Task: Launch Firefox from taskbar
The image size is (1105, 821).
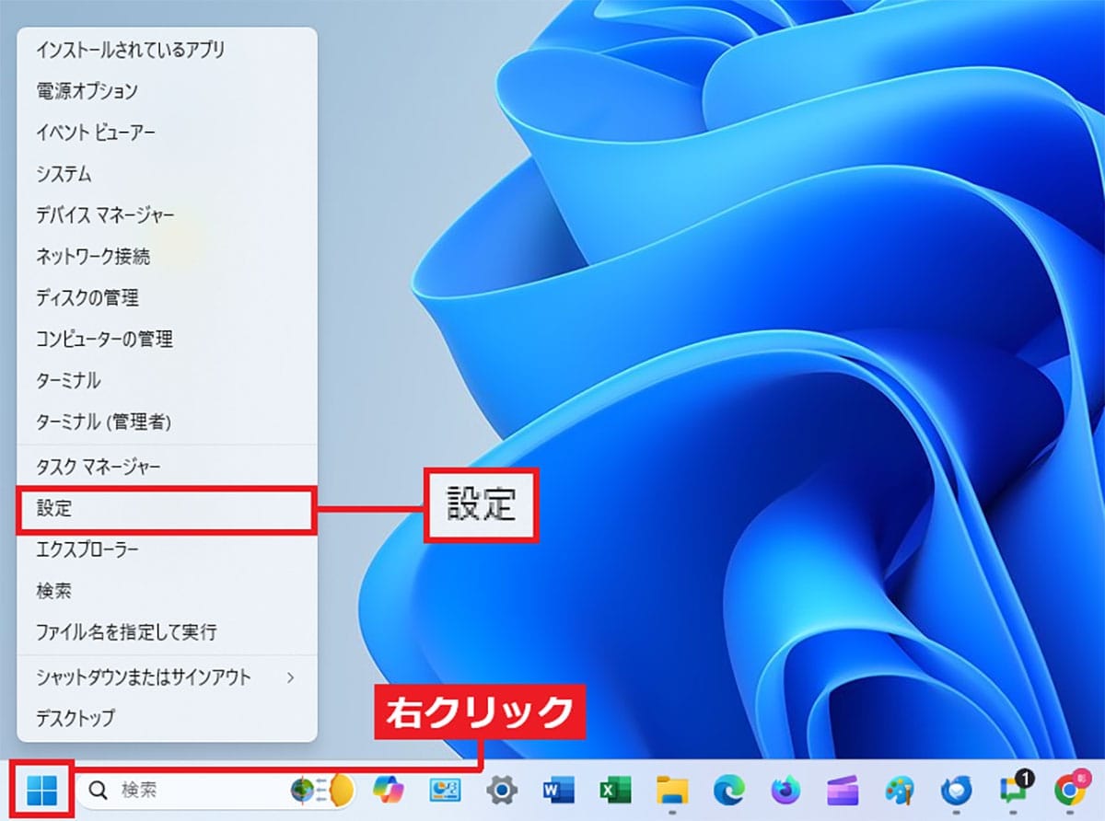Action: click(786, 789)
